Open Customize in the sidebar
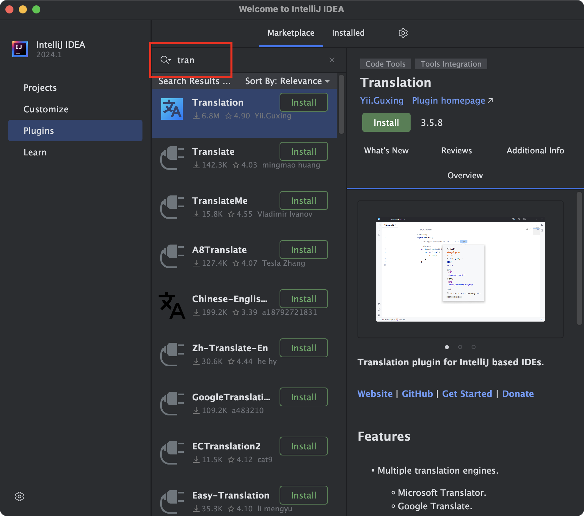 point(75,109)
